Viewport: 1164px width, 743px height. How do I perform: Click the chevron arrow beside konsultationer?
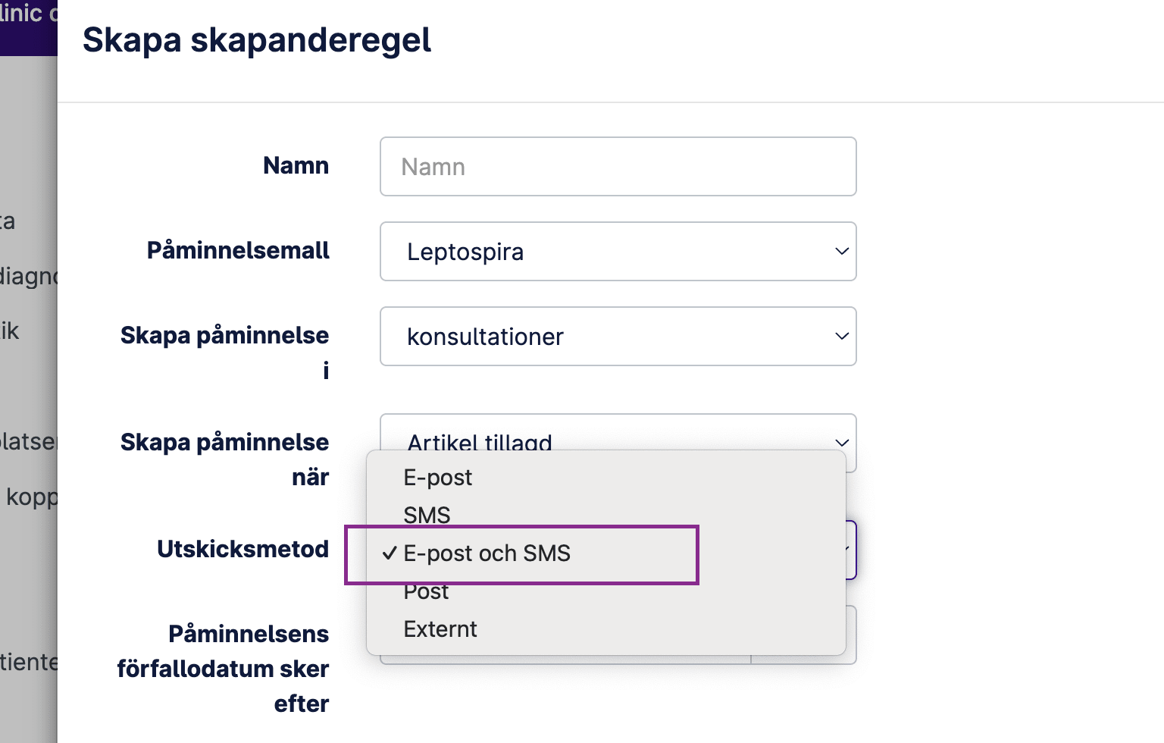[841, 336]
